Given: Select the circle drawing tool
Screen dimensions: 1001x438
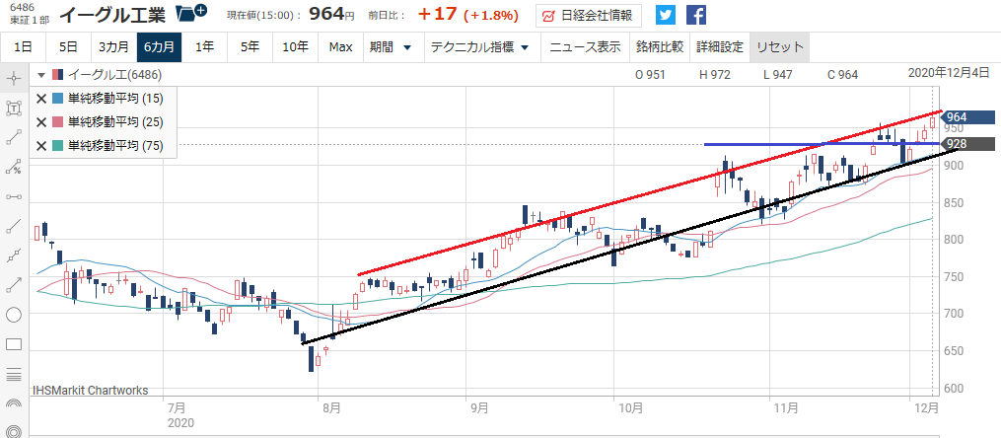Looking at the screenshot, I should click(14, 315).
